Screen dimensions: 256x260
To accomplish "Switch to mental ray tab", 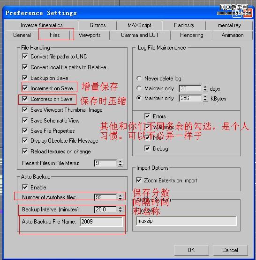I will click(x=229, y=25).
